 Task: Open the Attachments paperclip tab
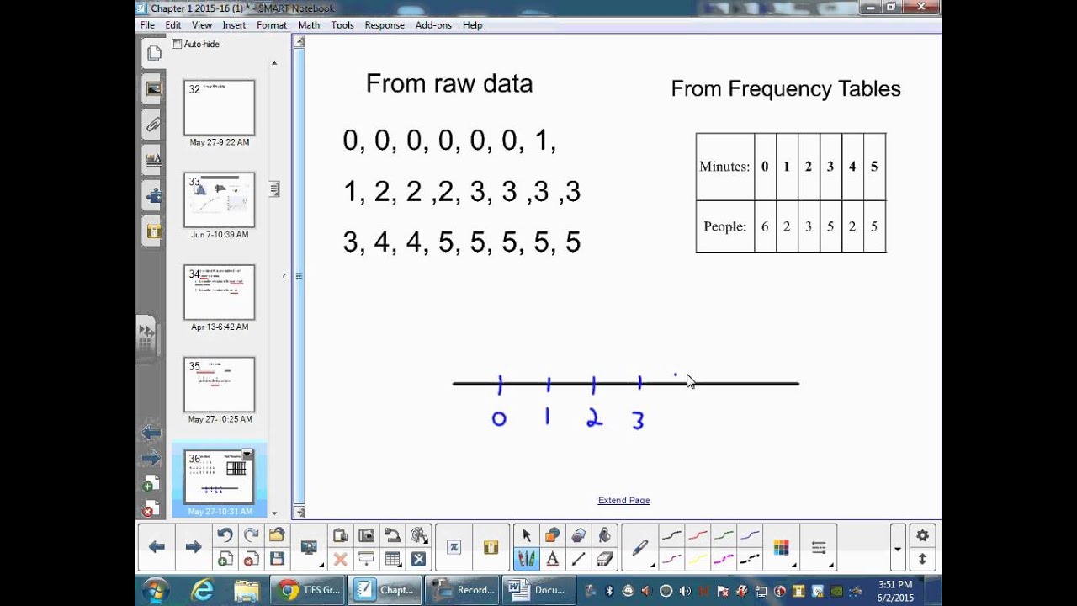coord(153,125)
